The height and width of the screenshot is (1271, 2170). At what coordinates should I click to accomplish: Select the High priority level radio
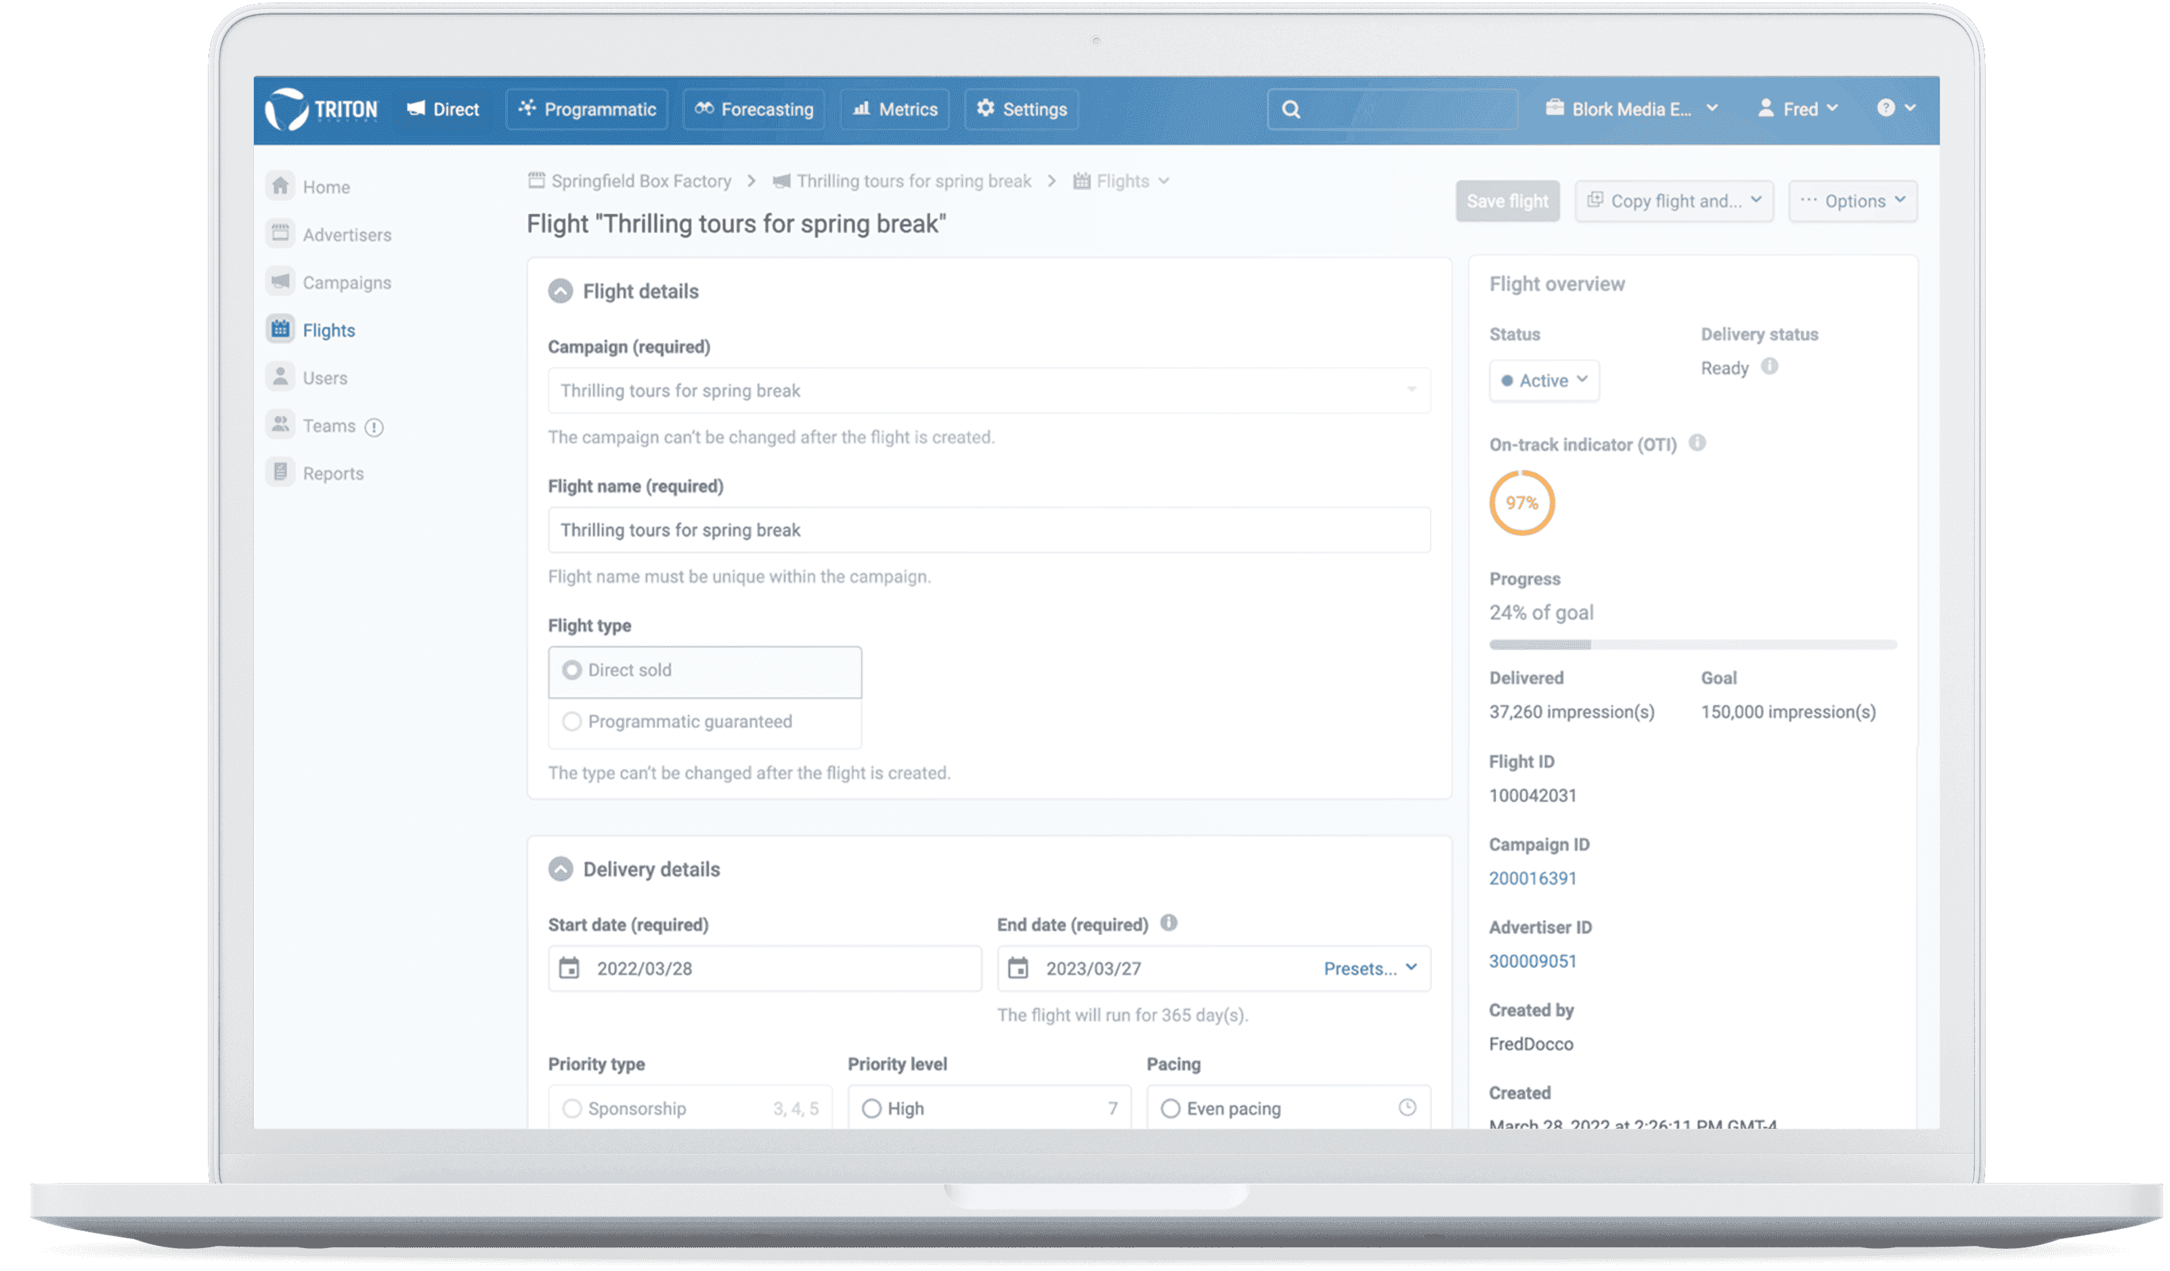coord(871,1108)
